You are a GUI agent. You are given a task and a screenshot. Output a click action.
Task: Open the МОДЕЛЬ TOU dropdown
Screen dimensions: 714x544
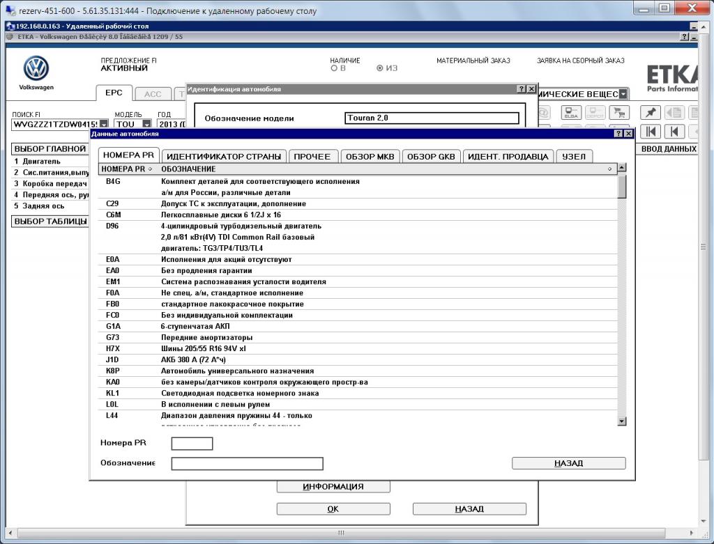146,124
